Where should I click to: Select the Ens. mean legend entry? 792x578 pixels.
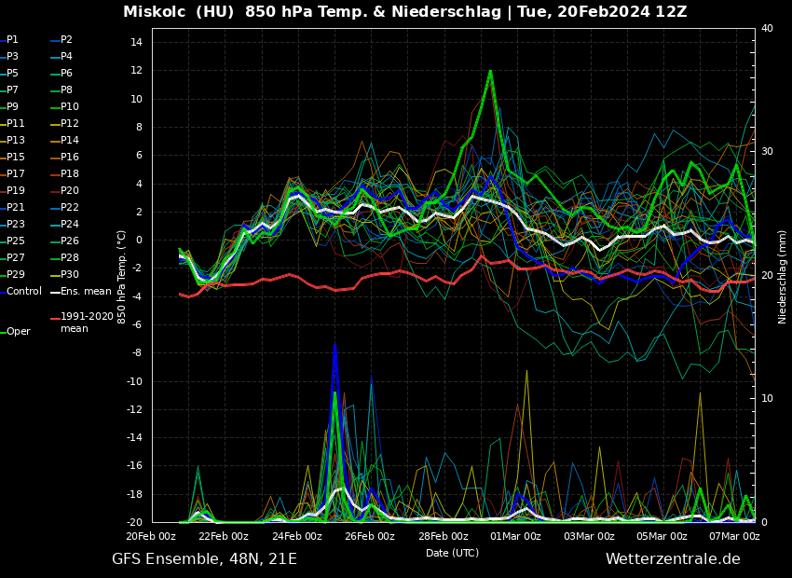tap(85, 292)
